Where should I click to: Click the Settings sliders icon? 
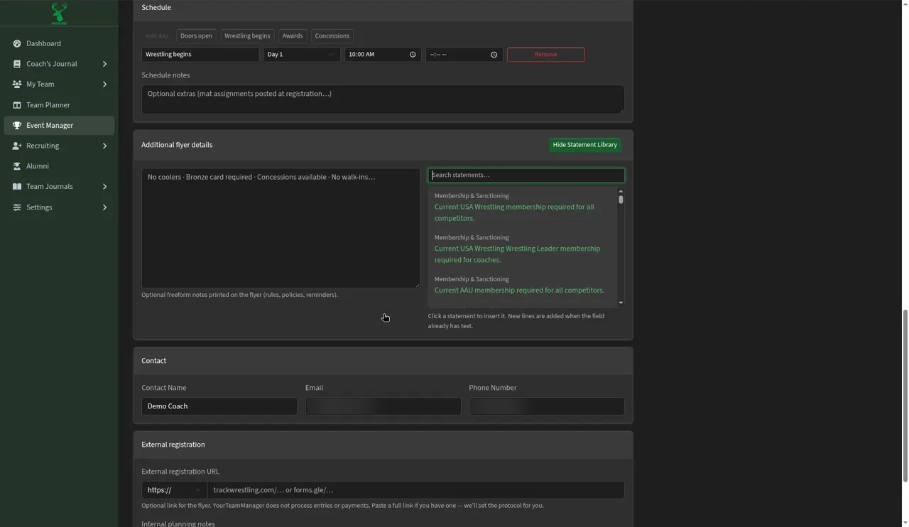point(17,207)
